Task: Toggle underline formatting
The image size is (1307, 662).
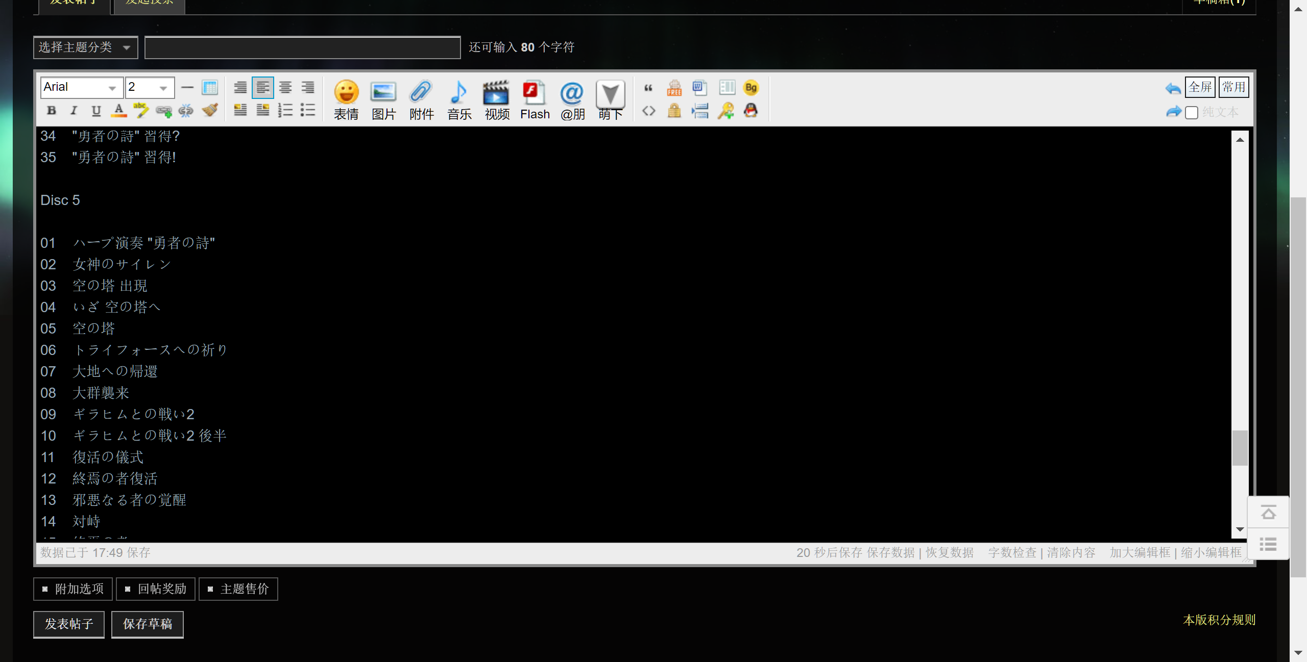Action: click(96, 110)
